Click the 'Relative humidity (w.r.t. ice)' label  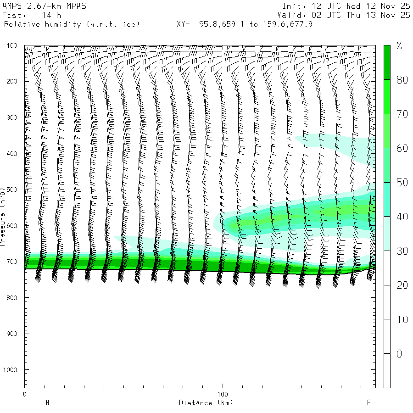pyautogui.click(x=72, y=24)
